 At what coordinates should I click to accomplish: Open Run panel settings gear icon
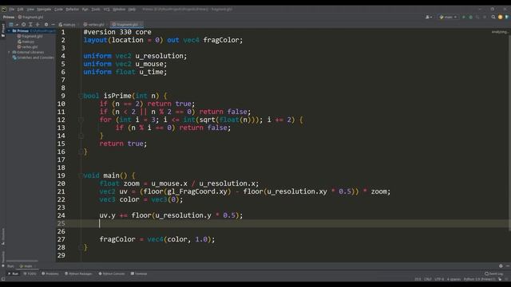[x=501, y=266]
